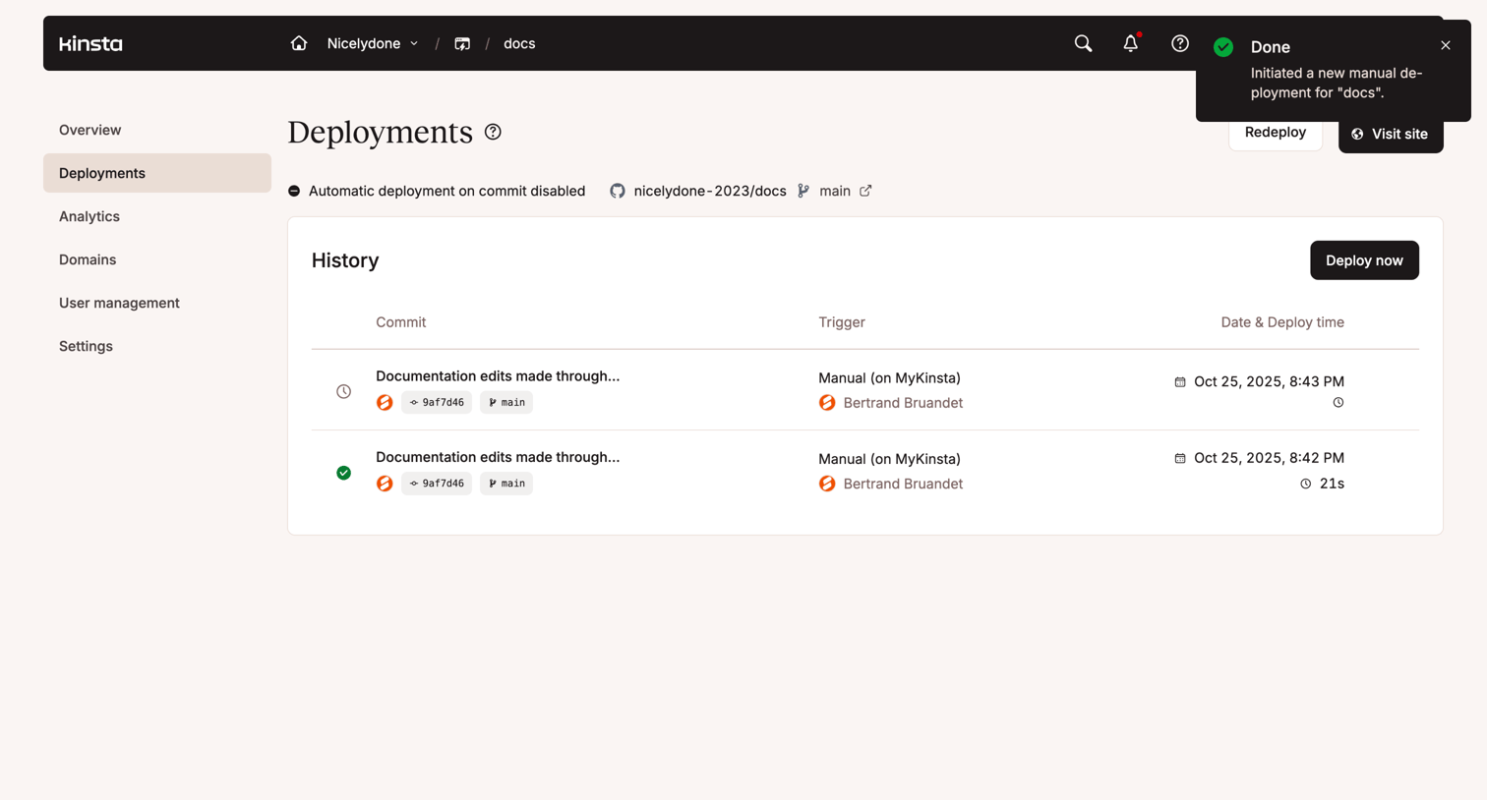Click Bertrand Bruandet name in 8:42 PM row
This screenshot has height=800, width=1487.
tap(903, 484)
